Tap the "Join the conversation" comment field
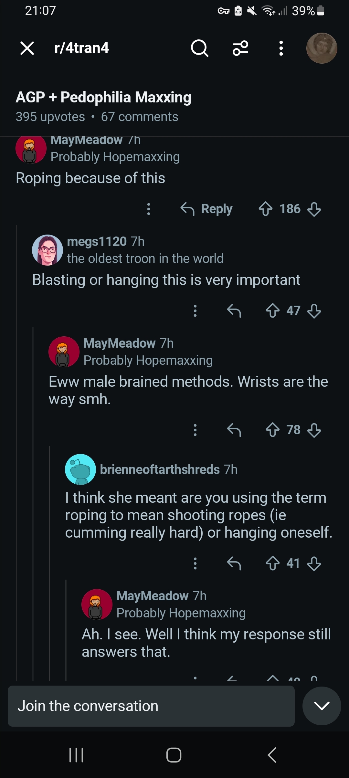The height and width of the screenshot is (778, 349). pos(151,706)
